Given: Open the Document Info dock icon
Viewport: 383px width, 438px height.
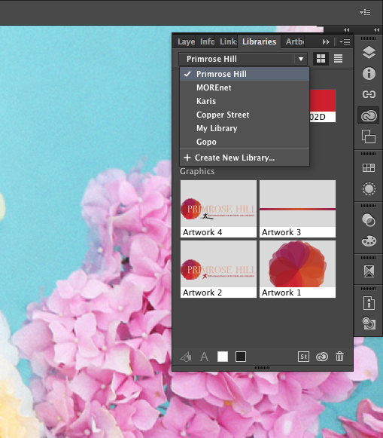Looking at the screenshot, I should [369, 303].
